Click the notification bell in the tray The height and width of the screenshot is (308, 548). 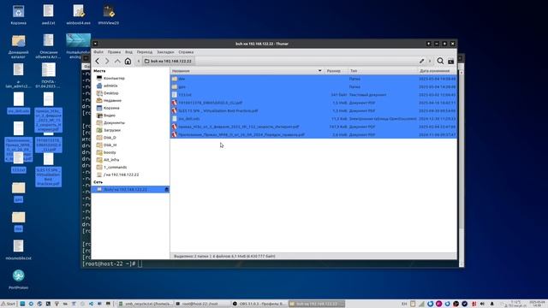pyautogui.click(x=491, y=304)
